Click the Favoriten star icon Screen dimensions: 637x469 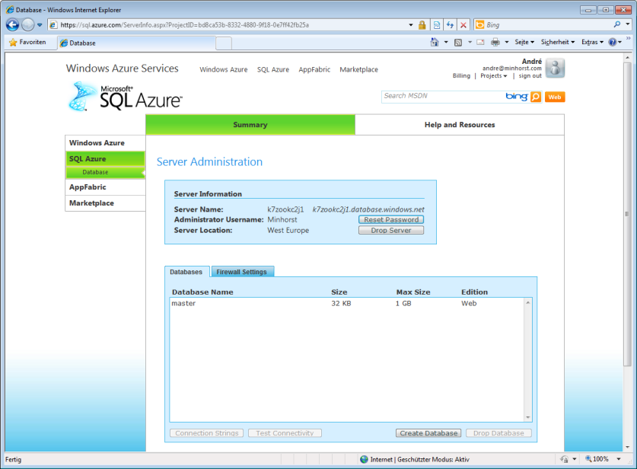[x=13, y=43]
